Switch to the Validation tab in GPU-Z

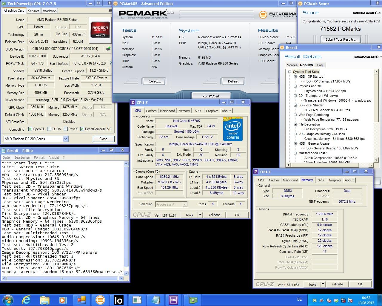tap(50, 11)
